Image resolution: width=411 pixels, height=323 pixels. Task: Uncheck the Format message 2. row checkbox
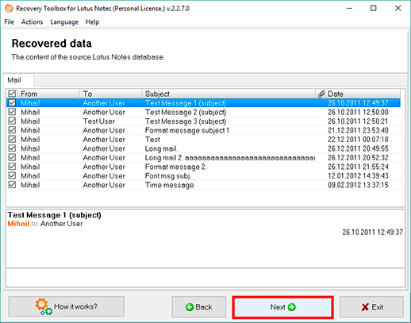[x=12, y=167]
